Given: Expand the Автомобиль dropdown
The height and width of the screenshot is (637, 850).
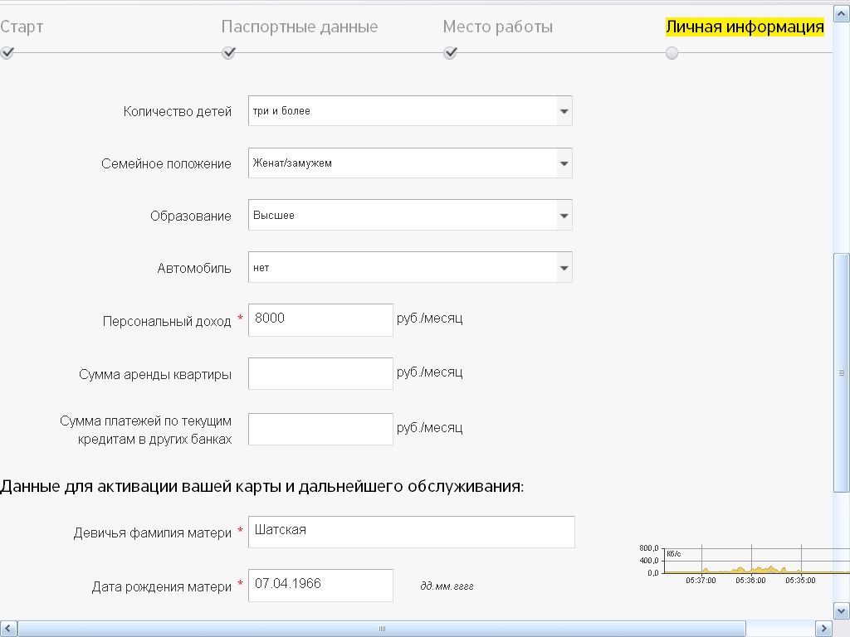Looking at the screenshot, I should [x=564, y=268].
